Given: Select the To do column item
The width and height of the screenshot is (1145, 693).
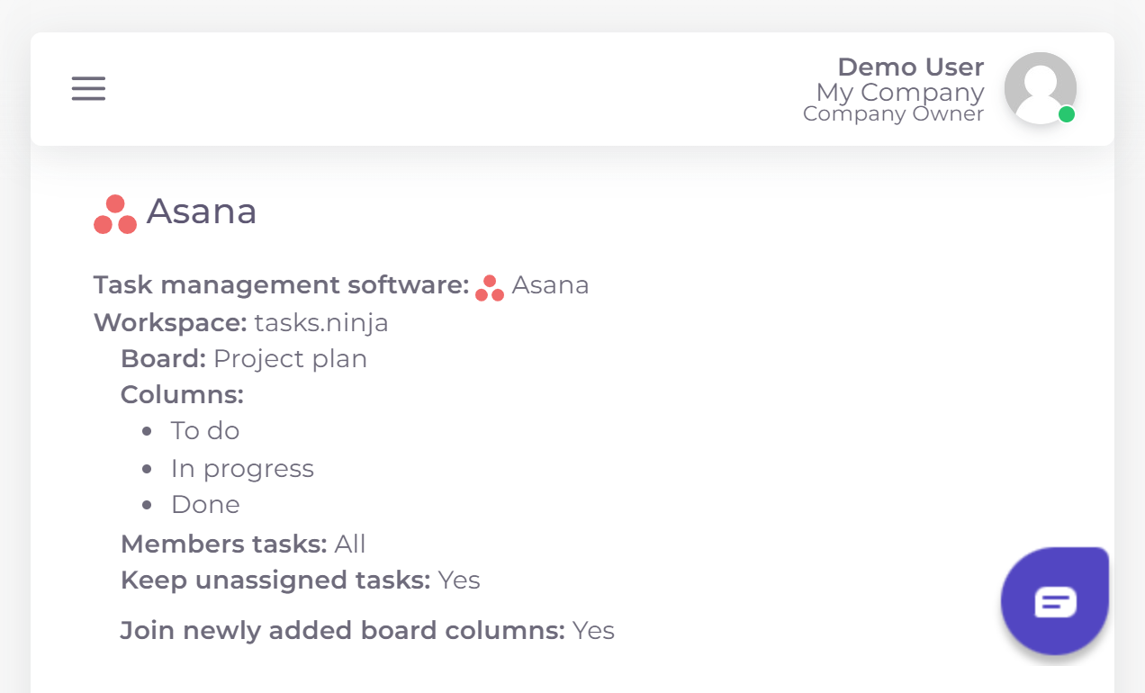Looking at the screenshot, I should (205, 431).
